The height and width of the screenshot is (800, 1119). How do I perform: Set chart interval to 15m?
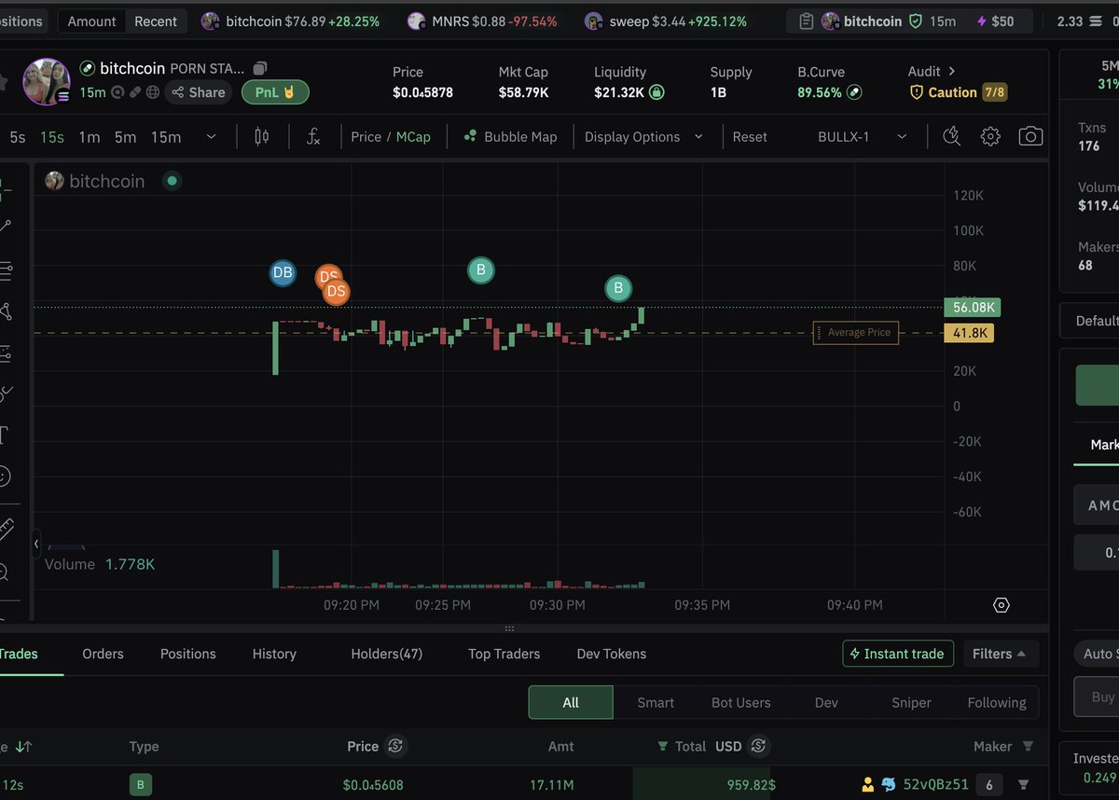[166, 137]
